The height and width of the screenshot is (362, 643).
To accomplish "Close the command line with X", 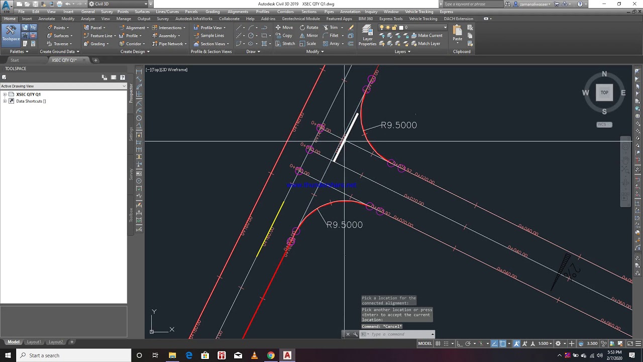I will click(348, 334).
